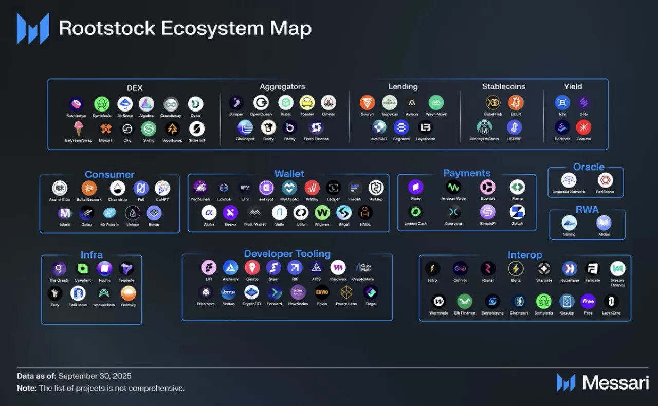Open the Ledger logo in the Wallet section
658x406 pixels.
tap(333, 188)
